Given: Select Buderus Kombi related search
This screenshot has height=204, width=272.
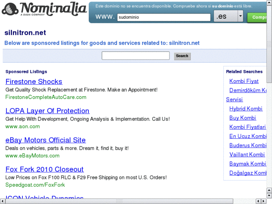Looking at the screenshot, I should [248, 145].
